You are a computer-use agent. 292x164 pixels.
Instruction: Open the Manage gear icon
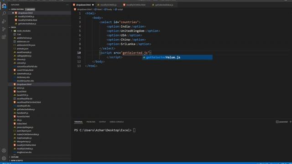click(4, 158)
